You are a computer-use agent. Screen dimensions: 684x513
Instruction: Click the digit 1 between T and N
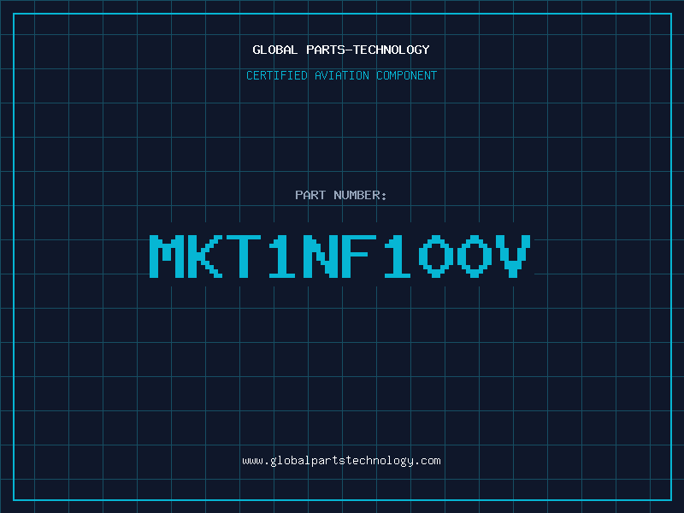pos(282,256)
